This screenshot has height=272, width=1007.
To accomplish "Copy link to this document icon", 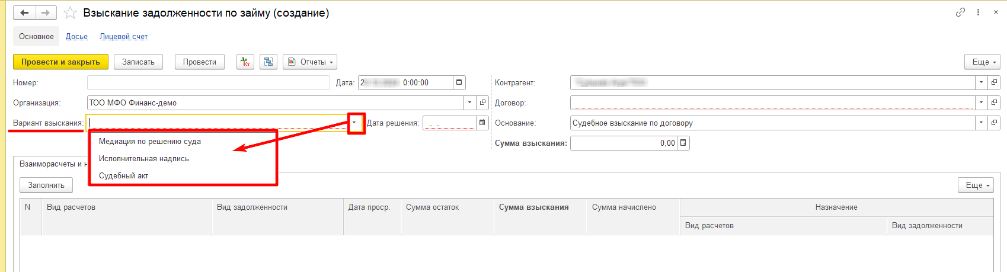I will pyautogui.click(x=960, y=12).
